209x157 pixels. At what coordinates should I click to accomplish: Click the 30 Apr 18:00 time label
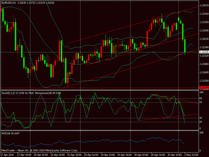(175, 155)
